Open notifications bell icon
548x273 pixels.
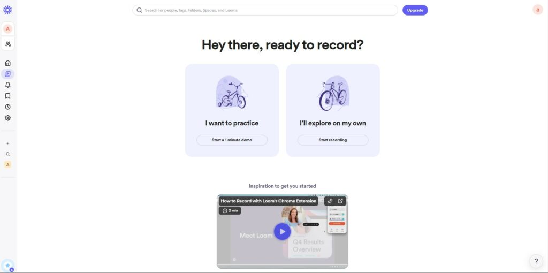click(7, 85)
